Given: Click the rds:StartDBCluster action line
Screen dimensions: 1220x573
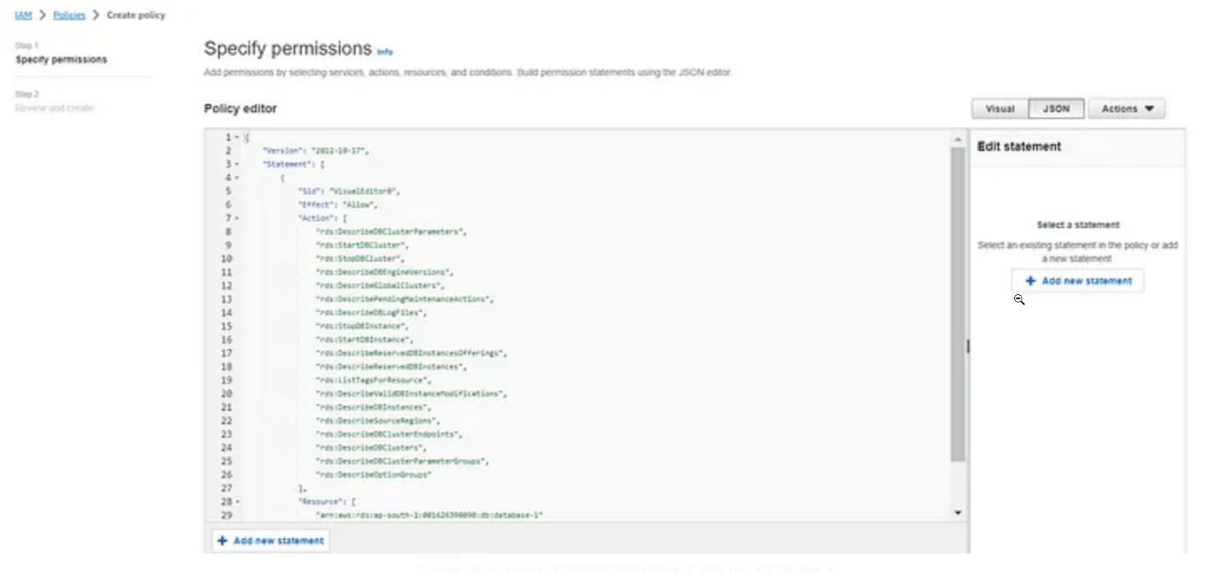Looking at the screenshot, I should 361,245.
